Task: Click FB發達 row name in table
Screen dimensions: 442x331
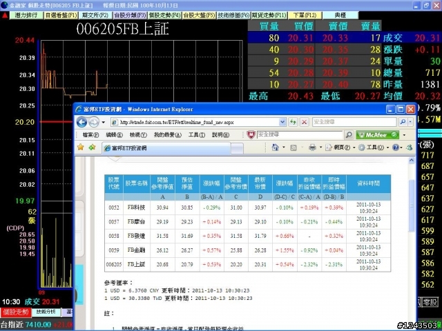Action: pos(137,236)
